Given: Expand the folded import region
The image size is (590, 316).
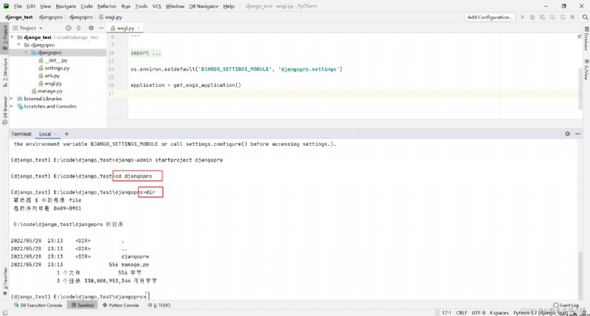Looking at the screenshot, I should coord(145,53).
